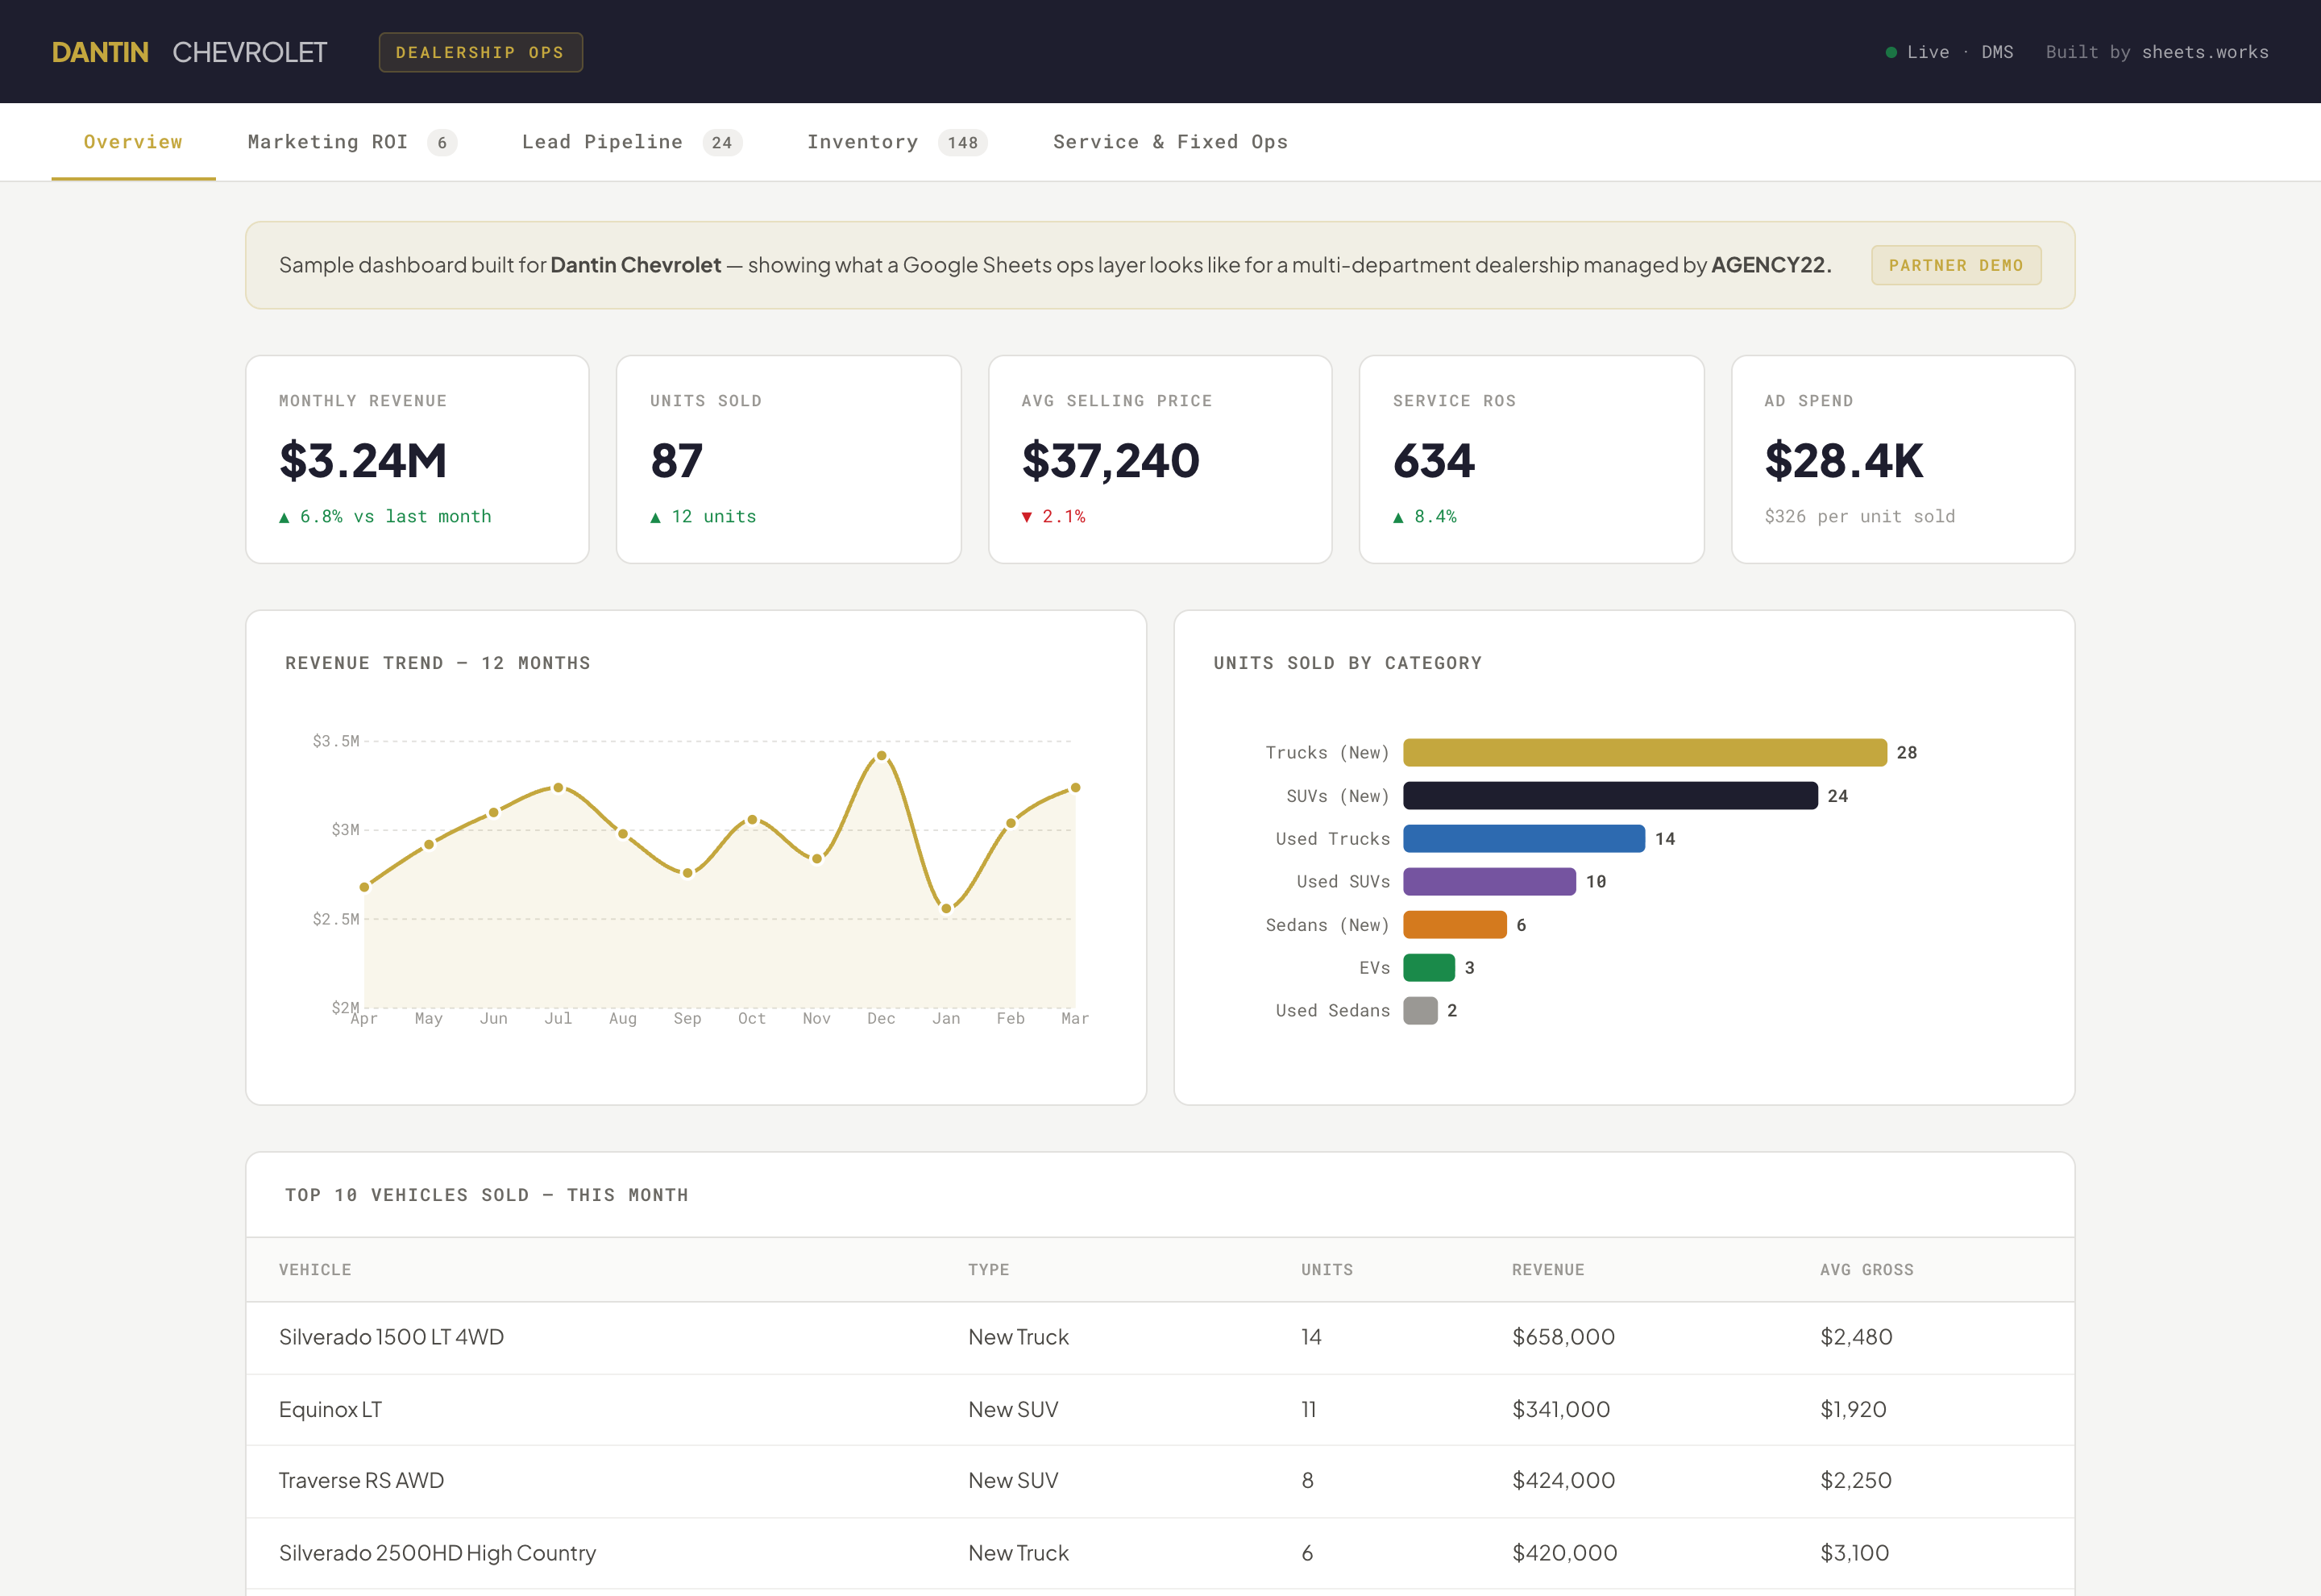The height and width of the screenshot is (1596, 2321).
Task: Click the Mar data point on revenue chart
Action: click(1076, 788)
